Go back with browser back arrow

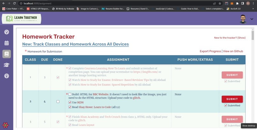coord(4,3)
